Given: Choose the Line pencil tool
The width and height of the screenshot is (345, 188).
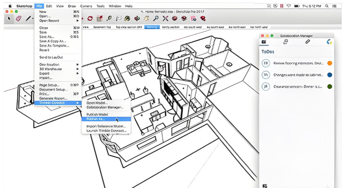Looking at the screenshot, I should click(28, 18).
